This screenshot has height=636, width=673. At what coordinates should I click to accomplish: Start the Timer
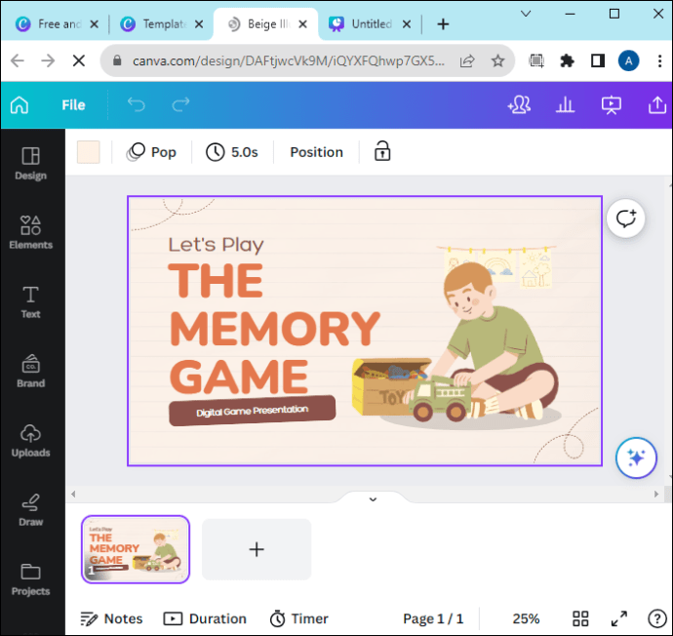[298, 618]
